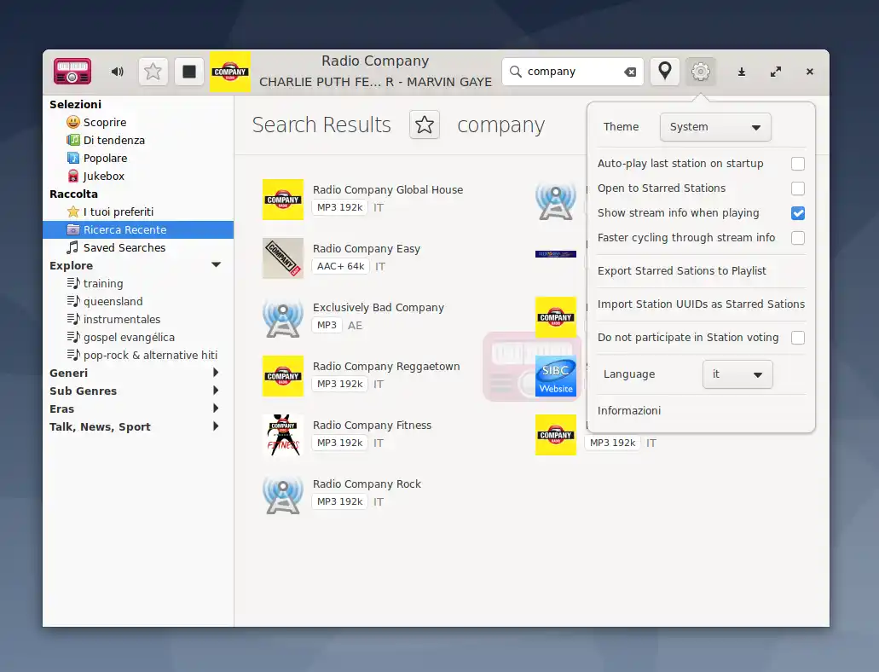Click inside the company search field

pyautogui.click(x=572, y=72)
